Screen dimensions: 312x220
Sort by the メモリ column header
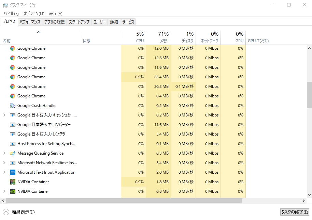point(158,38)
